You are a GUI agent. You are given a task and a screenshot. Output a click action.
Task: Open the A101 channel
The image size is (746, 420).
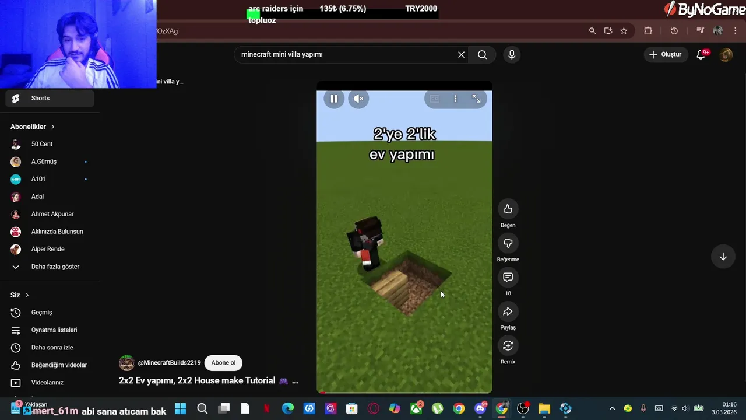[x=50, y=179]
